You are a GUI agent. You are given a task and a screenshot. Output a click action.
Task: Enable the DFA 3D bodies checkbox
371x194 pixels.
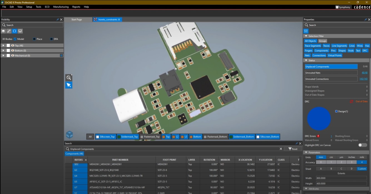coord(51,39)
